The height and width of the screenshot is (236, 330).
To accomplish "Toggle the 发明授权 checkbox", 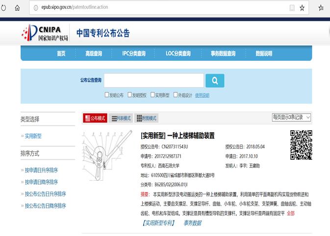I will click(130, 95).
